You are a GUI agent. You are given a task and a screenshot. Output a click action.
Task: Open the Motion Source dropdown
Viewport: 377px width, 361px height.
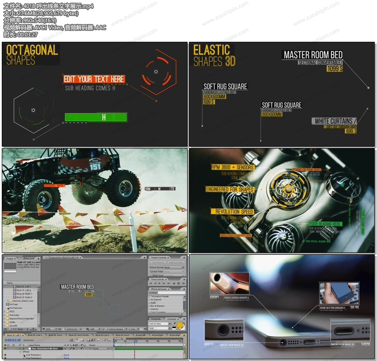(x=173, y=267)
